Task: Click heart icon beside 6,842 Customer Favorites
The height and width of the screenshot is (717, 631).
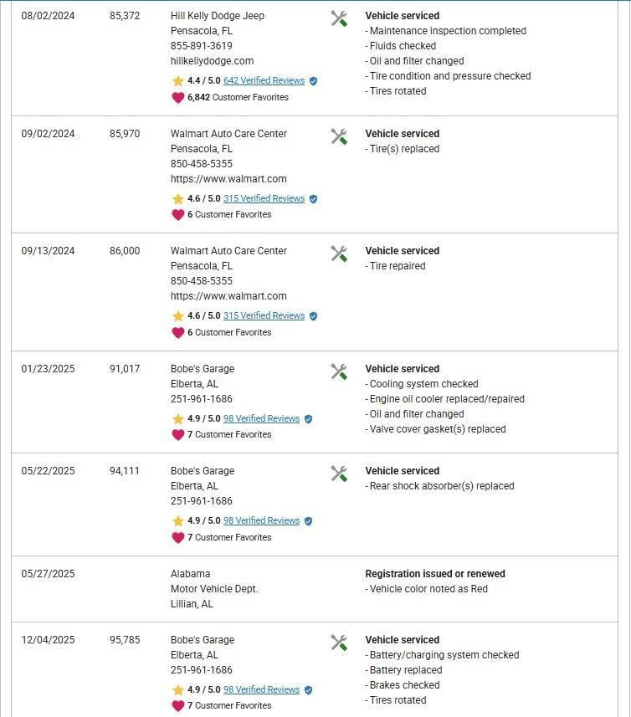Action: tap(177, 97)
